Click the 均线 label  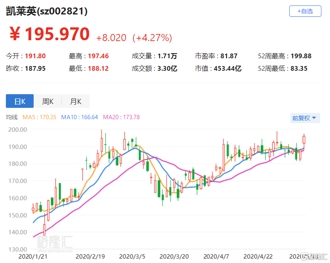click(x=12, y=117)
